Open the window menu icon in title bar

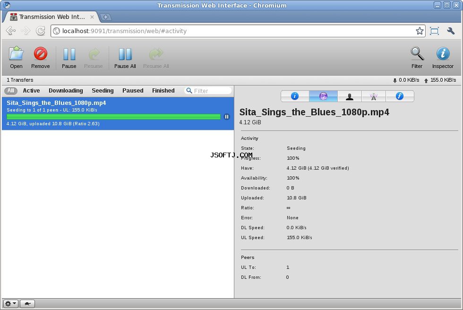tap(7, 5)
